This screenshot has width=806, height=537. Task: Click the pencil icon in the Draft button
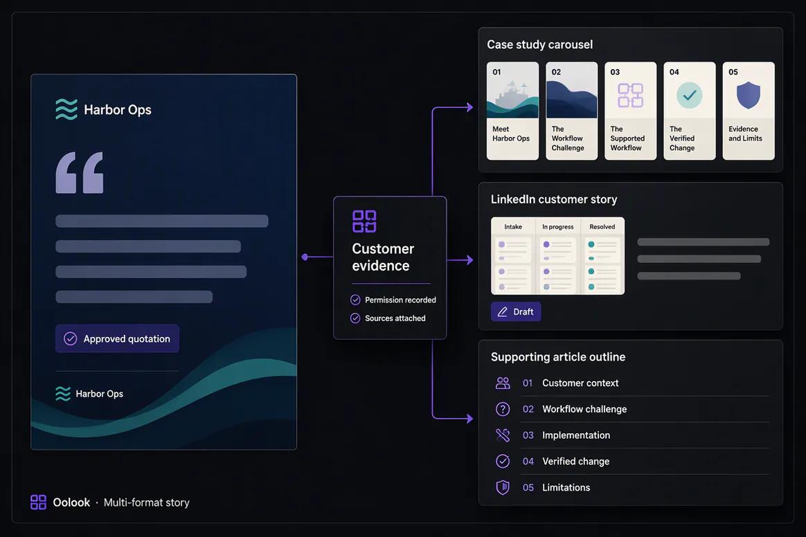pyautogui.click(x=502, y=311)
